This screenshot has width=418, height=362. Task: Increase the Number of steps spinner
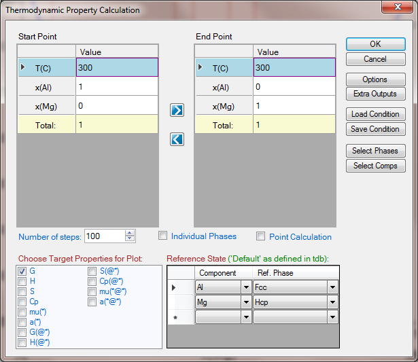[x=130, y=233]
